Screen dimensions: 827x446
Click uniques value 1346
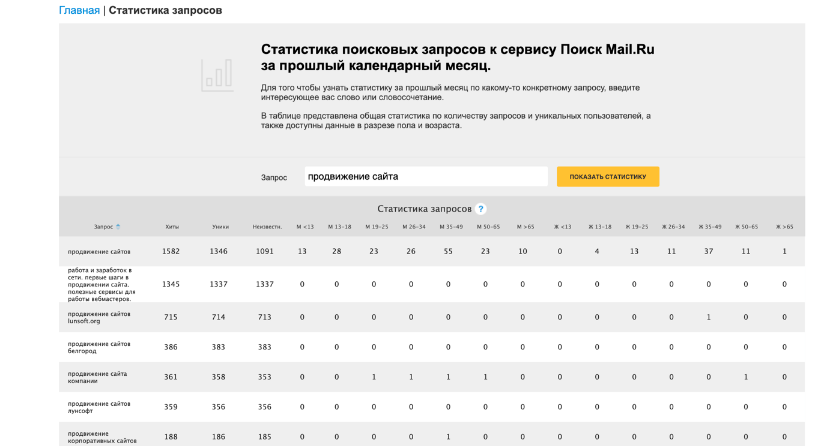(x=219, y=251)
